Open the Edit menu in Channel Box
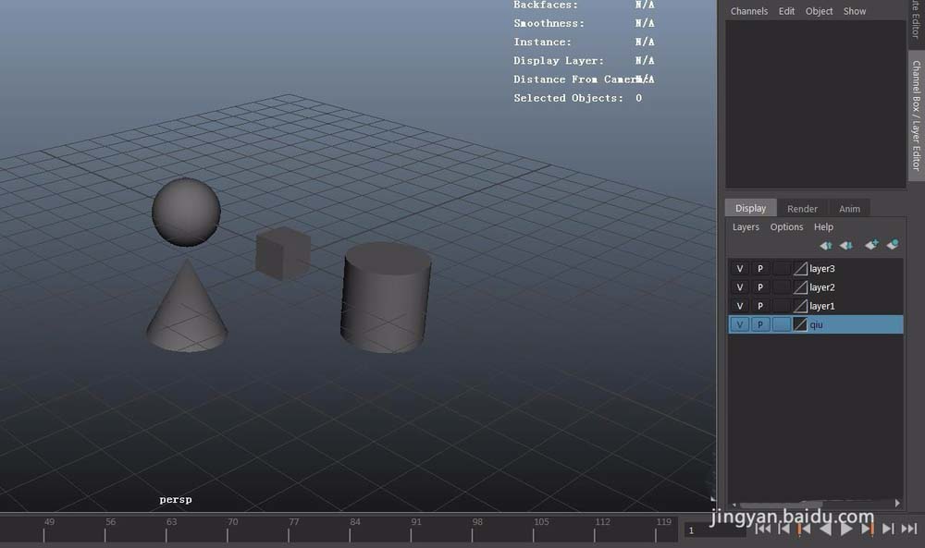925x548 pixels. tap(786, 11)
